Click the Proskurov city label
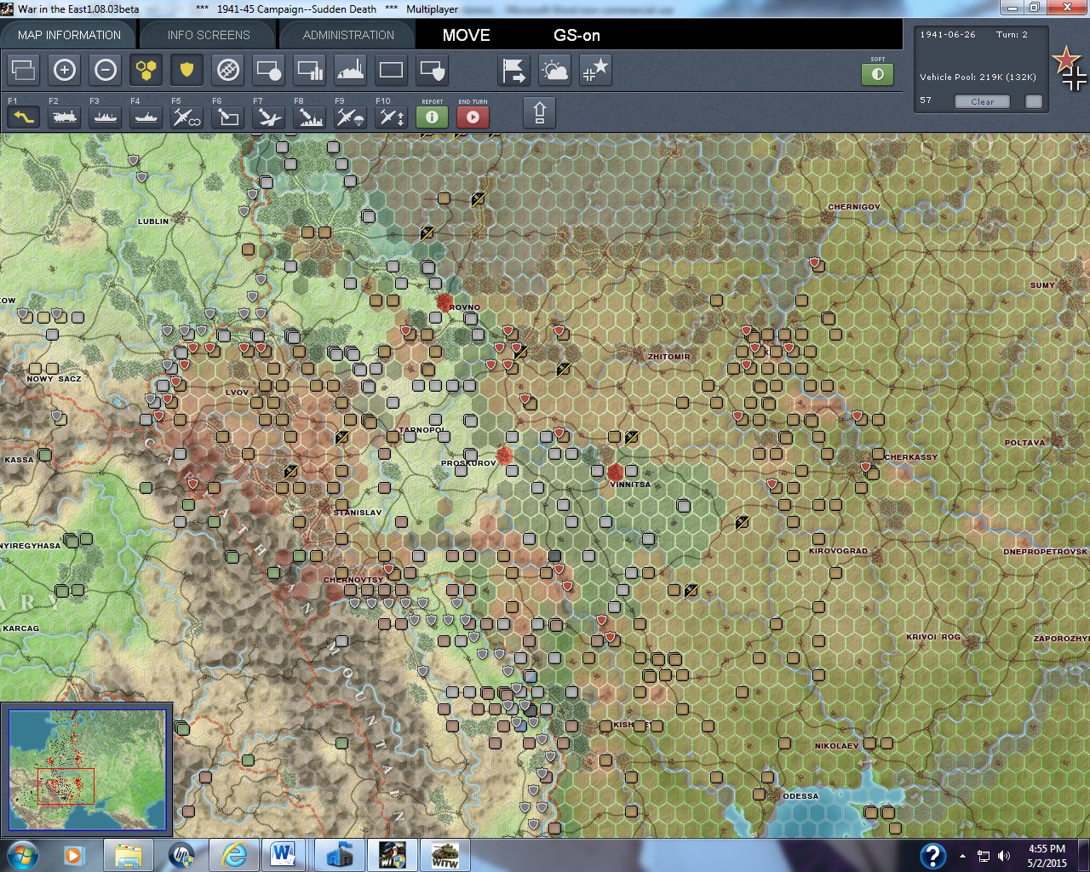This screenshot has height=872, width=1090. pyautogui.click(x=468, y=463)
